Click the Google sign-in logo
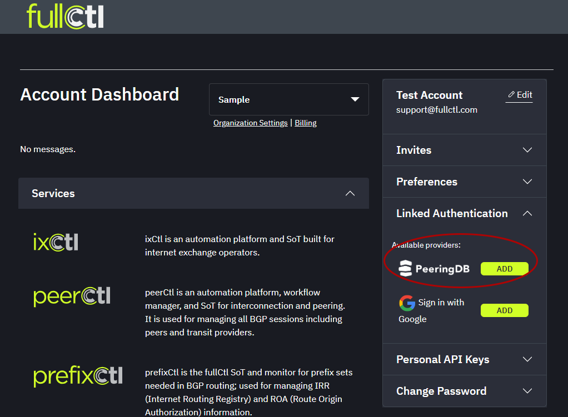 click(x=407, y=303)
